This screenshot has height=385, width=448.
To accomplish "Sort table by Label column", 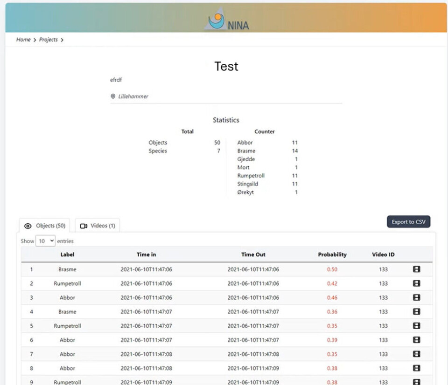I will 67,254.
